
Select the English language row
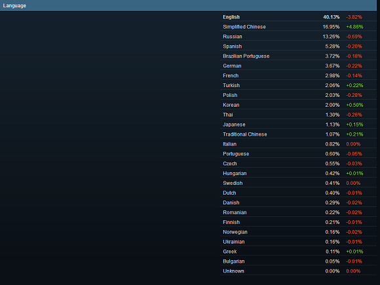coord(298,17)
